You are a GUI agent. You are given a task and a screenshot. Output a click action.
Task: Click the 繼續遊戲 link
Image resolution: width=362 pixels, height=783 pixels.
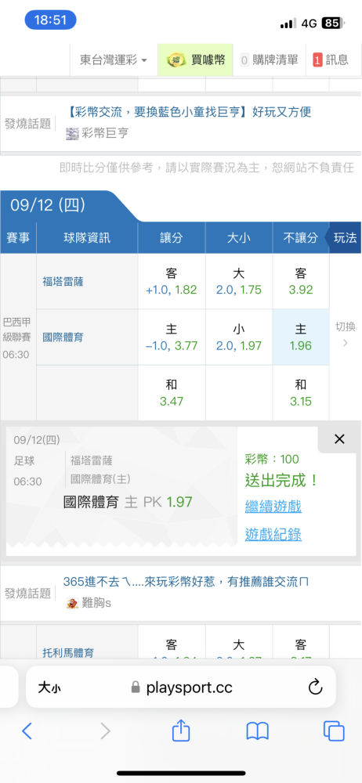tap(273, 507)
